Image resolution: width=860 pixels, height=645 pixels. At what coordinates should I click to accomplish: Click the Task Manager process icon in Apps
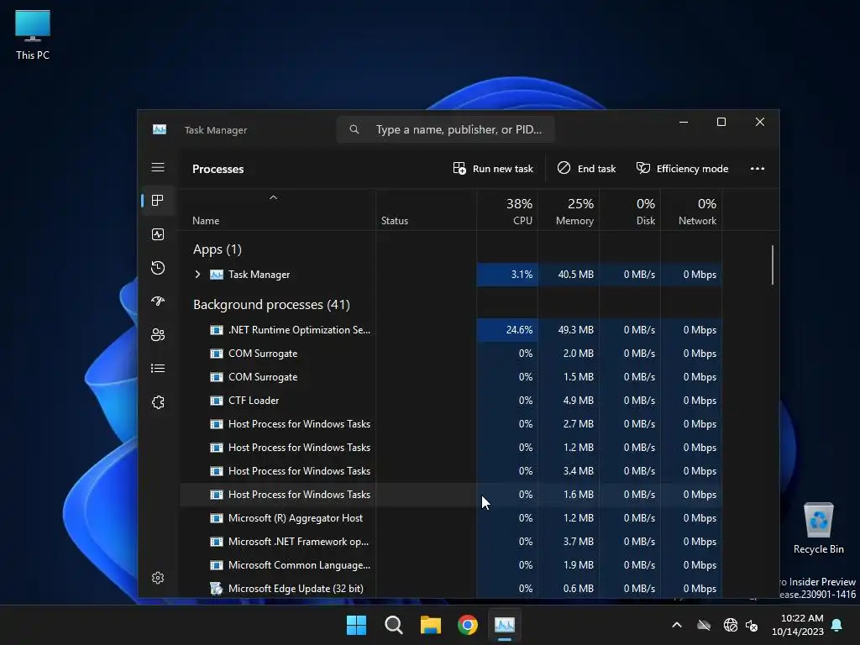(x=217, y=275)
